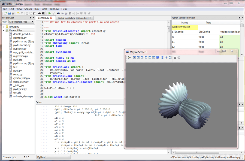Click the Paste clipboard icon
Image resolution: width=245 pixels, height=161 pixels.
pos(35,13)
